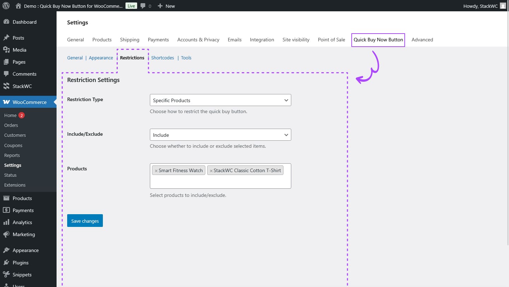Open the Include/Exclude dropdown
Image resolution: width=509 pixels, height=287 pixels.
(x=220, y=135)
